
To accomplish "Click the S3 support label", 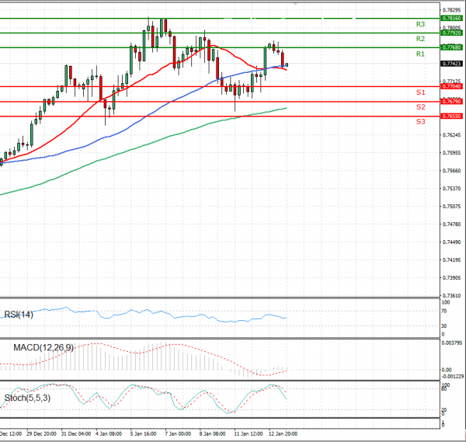I will pos(420,122).
